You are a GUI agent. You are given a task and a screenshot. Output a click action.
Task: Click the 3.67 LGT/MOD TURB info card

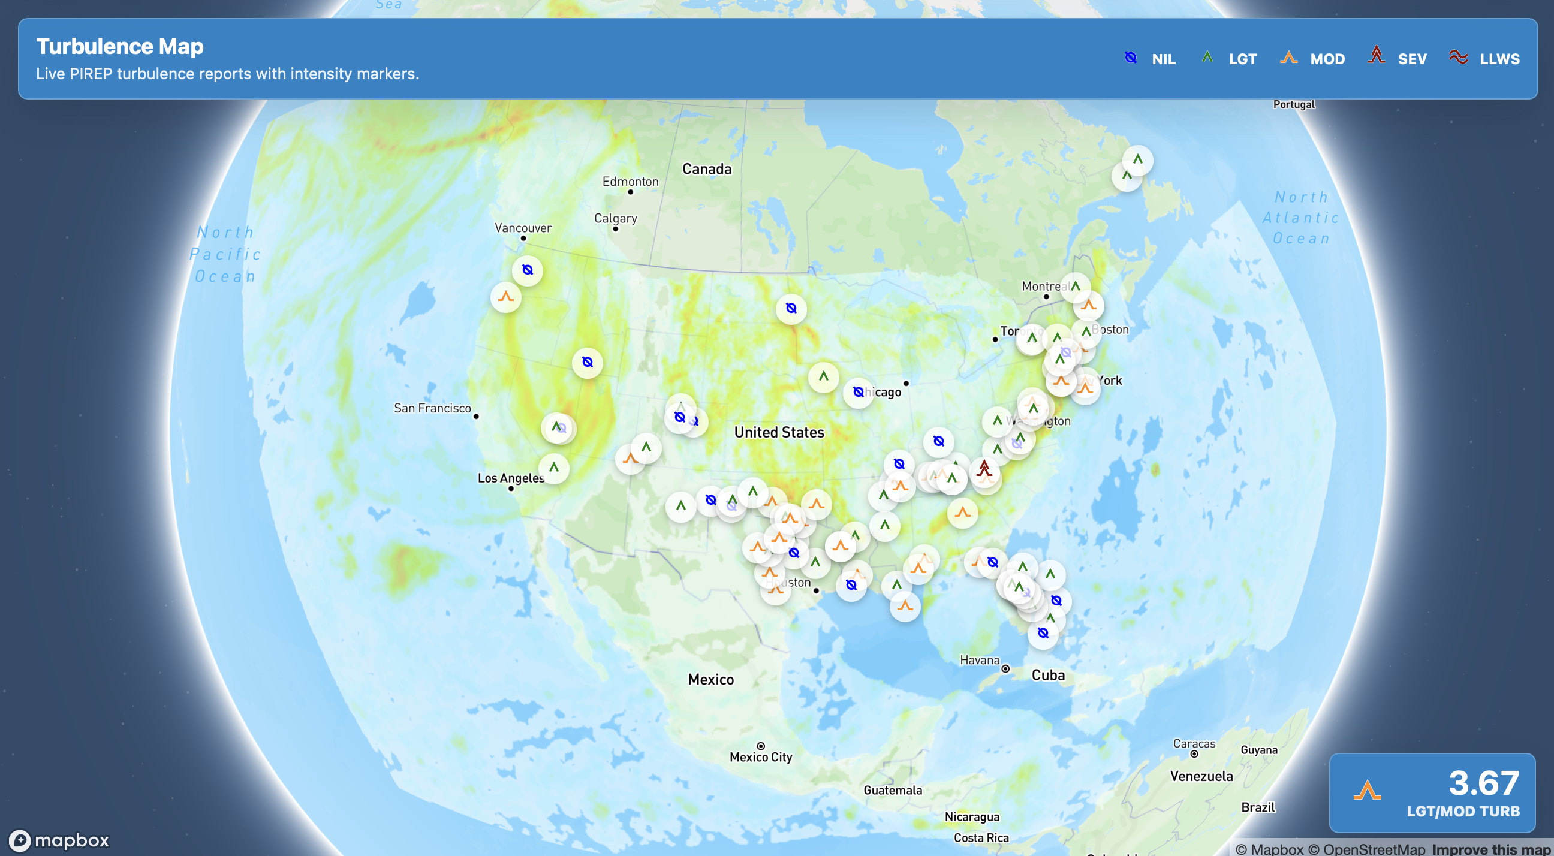pos(1432,792)
